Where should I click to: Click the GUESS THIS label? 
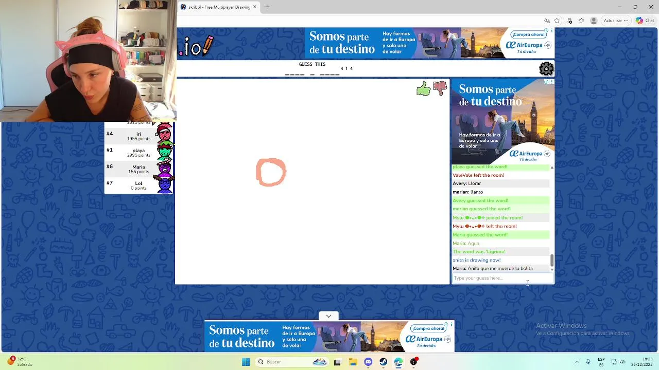[312, 64]
